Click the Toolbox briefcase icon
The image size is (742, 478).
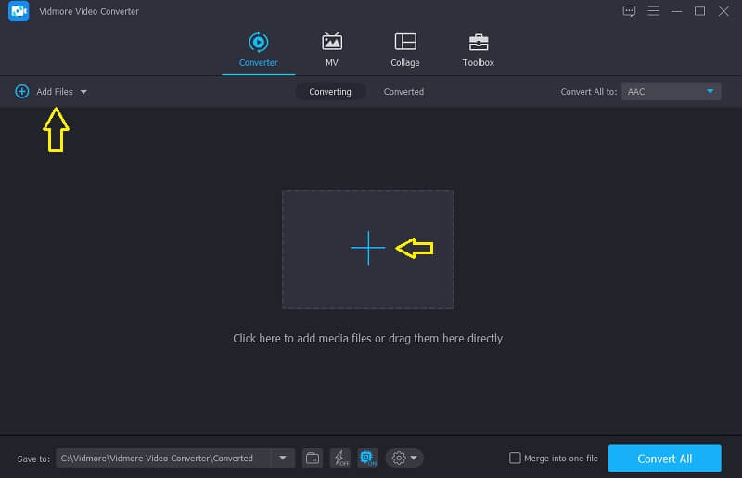pyautogui.click(x=479, y=42)
